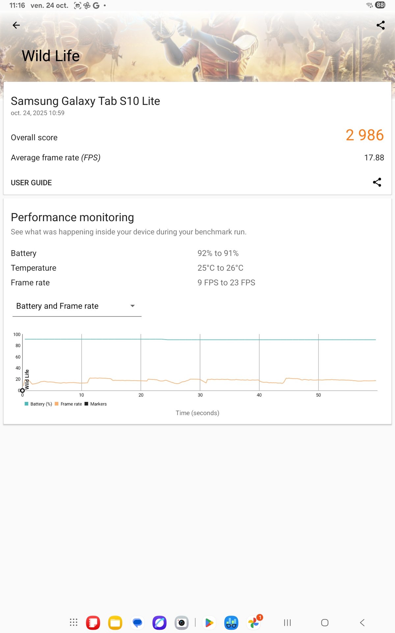Screen dimensions: 395x633
Task: Tap share icon beside USER GUIDE
Action: tap(377, 182)
